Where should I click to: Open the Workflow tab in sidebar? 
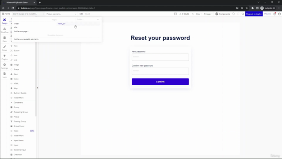(4, 30)
